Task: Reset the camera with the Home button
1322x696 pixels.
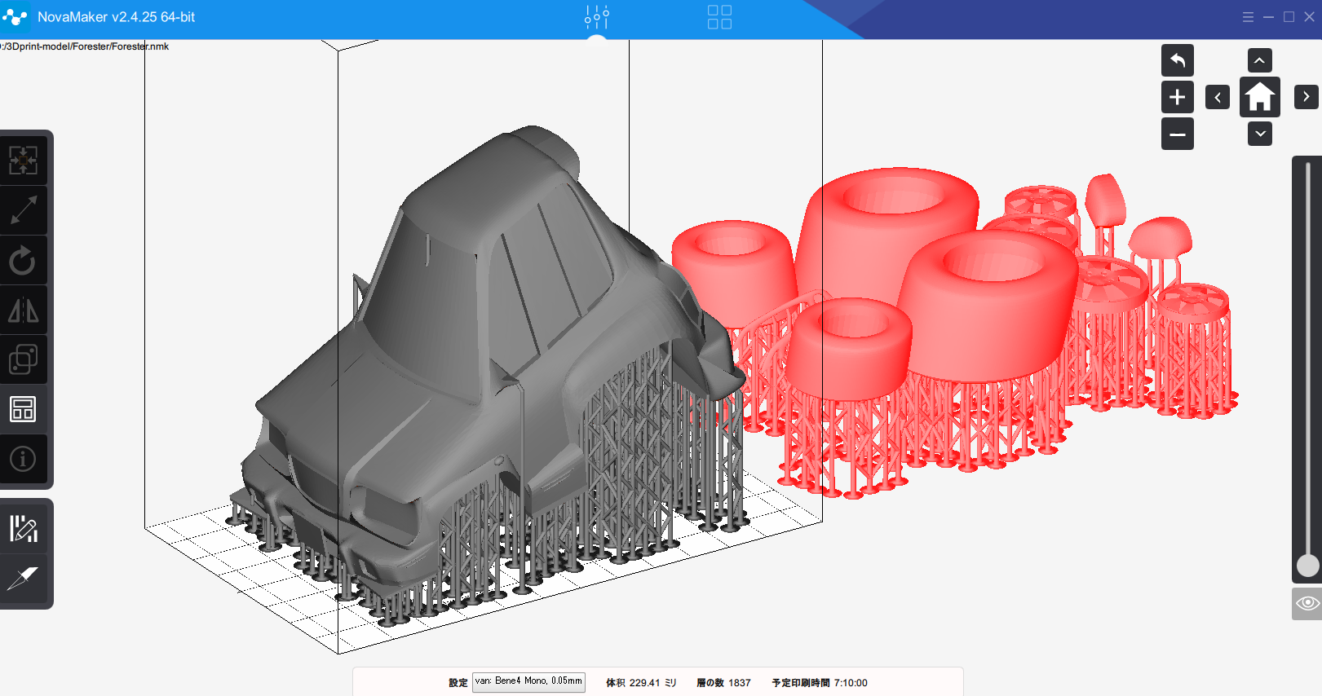Action: (x=1259, y=97)
